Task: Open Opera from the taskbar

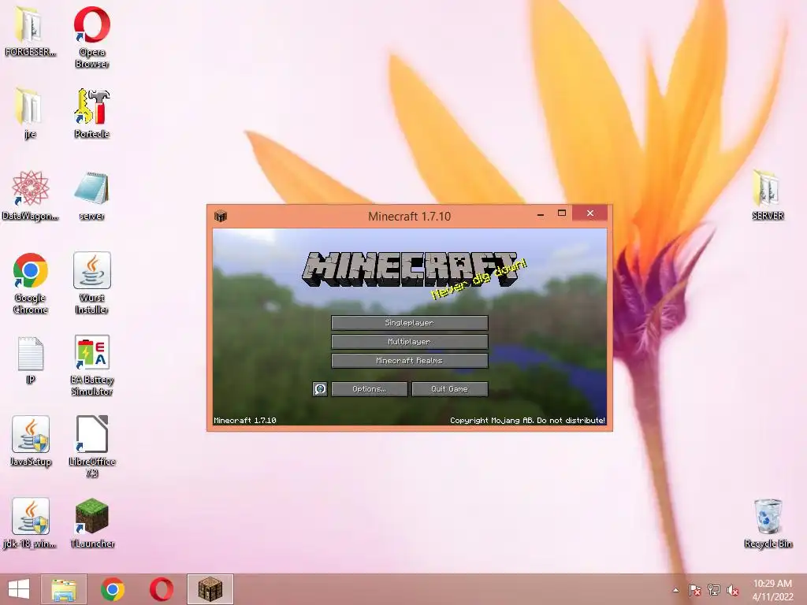Action: click(x=161, y=589)
